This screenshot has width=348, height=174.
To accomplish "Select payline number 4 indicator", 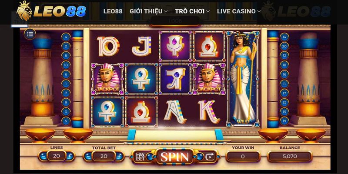I will click(x=66, y=37).
